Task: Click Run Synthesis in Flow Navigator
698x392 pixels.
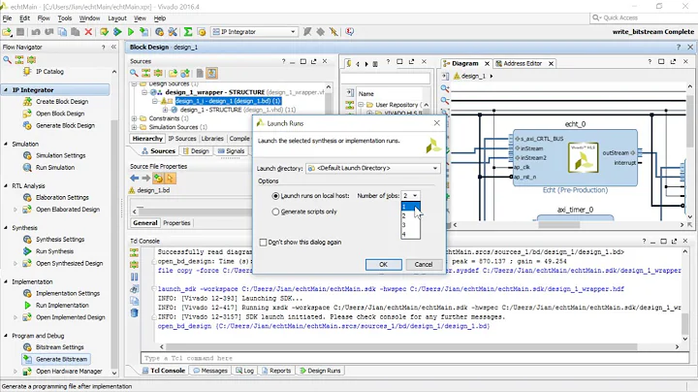Action: click(54, 251)
